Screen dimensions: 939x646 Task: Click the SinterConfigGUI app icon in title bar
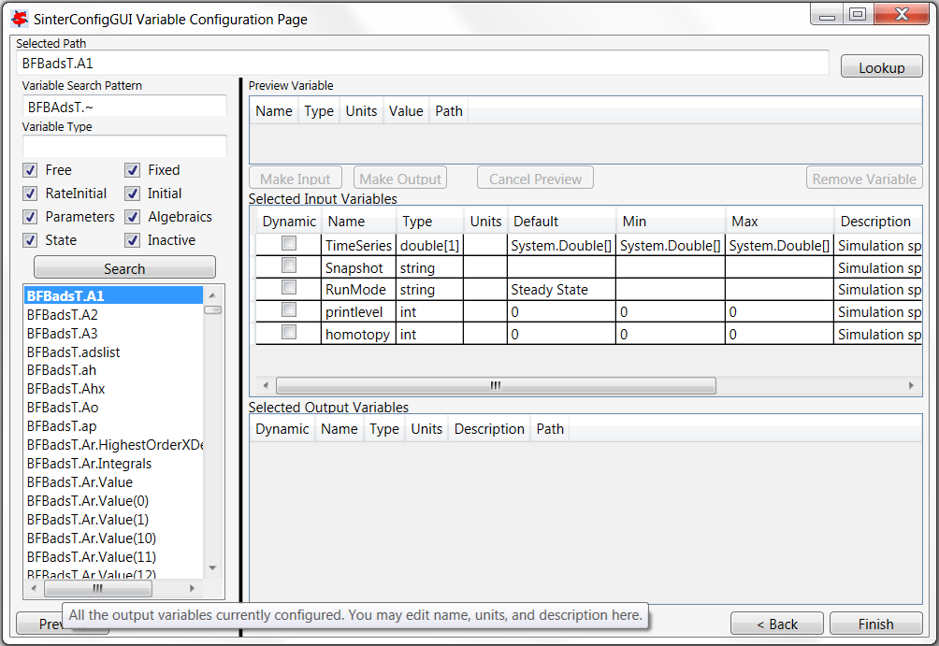(19, 18)
